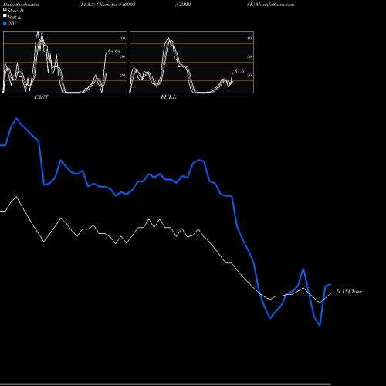
Task: Click the 50 level label in FAST chart
Action: [x=123, y=56]
